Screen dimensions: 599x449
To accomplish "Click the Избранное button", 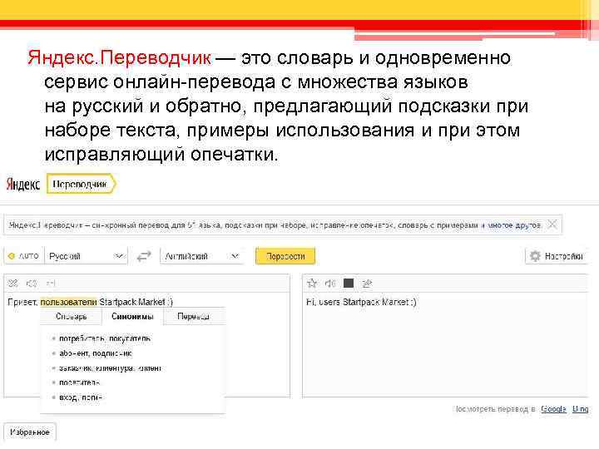I will [x=30, y=432].
